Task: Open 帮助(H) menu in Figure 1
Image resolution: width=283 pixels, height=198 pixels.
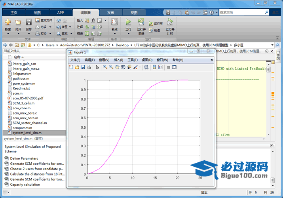Action: click(x=178, y=60)
